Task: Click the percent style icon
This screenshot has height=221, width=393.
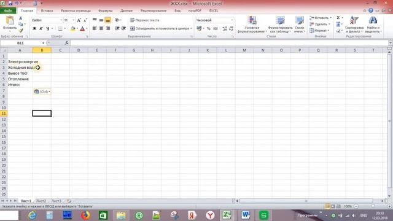Action: (209, 29)
